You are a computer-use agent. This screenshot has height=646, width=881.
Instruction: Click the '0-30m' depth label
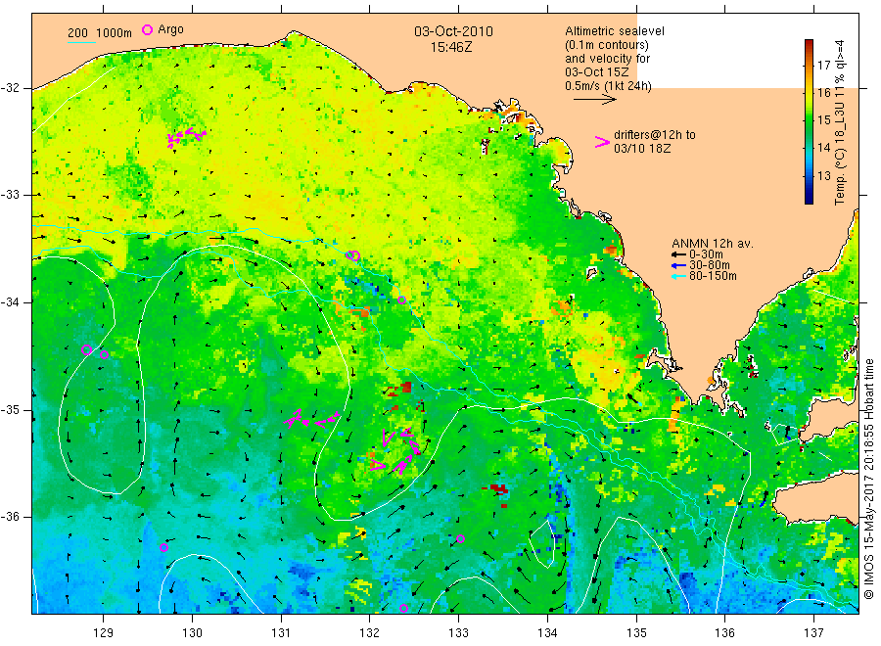pos(706,254)
